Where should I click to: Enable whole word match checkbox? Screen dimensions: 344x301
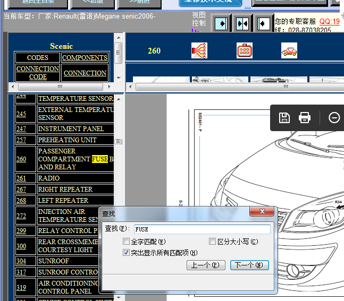pyautogui.click(x=126, y=242)
